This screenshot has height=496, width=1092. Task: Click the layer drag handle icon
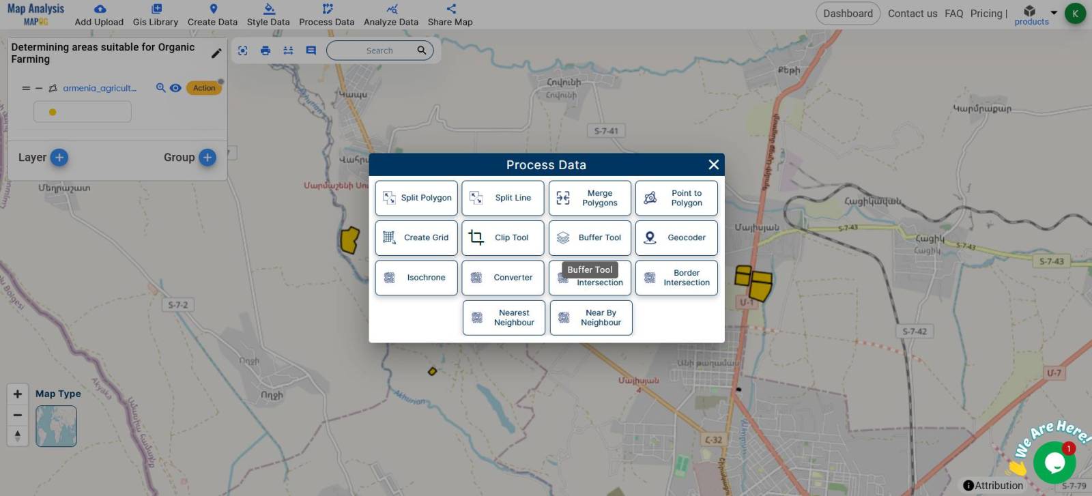coord(26,88)
